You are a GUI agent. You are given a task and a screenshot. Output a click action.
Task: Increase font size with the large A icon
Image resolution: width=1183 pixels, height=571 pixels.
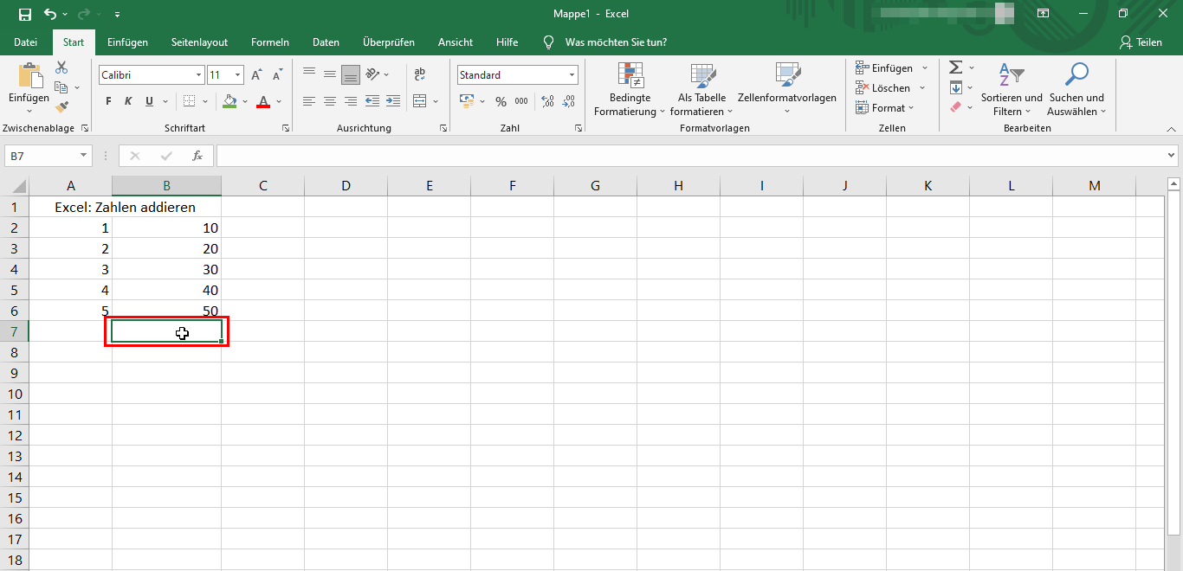[256, 75]
